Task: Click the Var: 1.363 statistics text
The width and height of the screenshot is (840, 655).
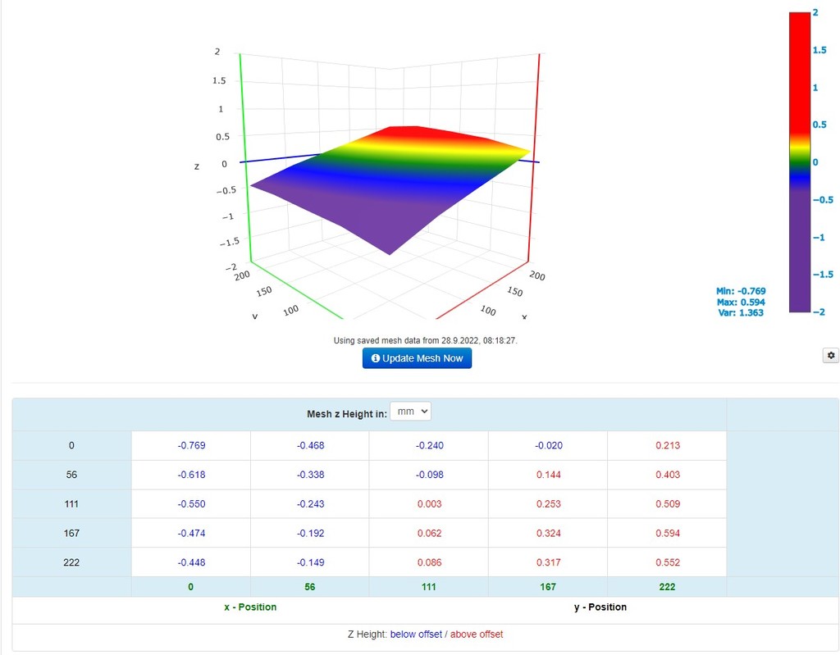Action: (x=741, y=312)
